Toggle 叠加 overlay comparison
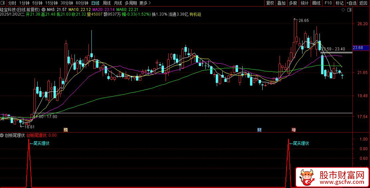 click(281, 3)
